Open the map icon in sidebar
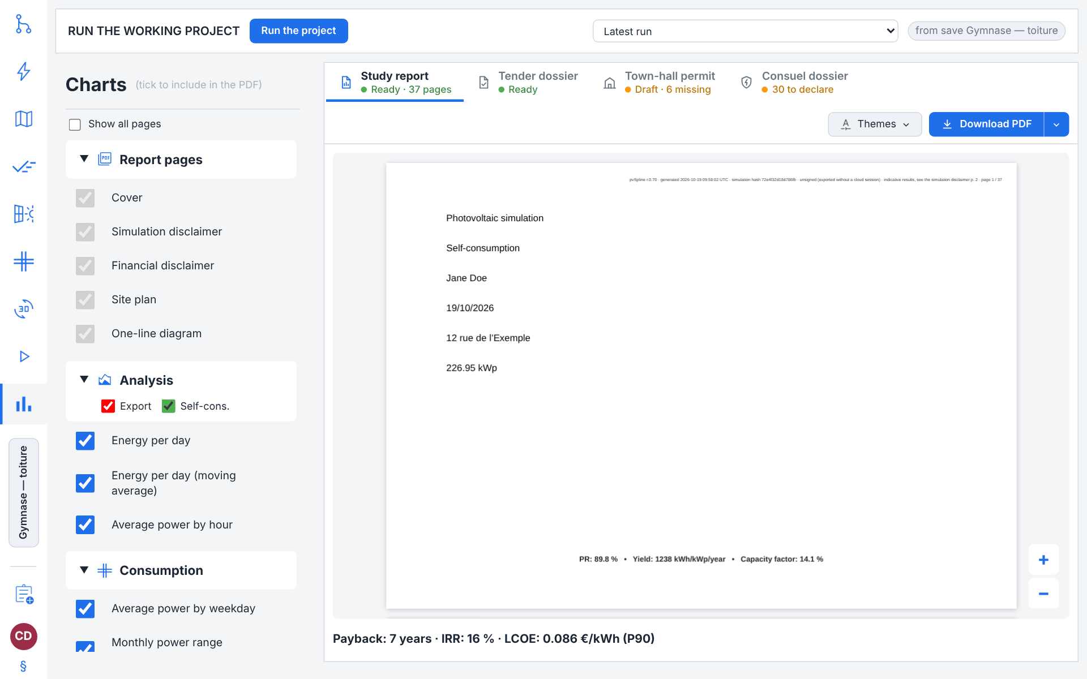The width and height of the screenshot is (1087, 679). (x=23, y=119)
